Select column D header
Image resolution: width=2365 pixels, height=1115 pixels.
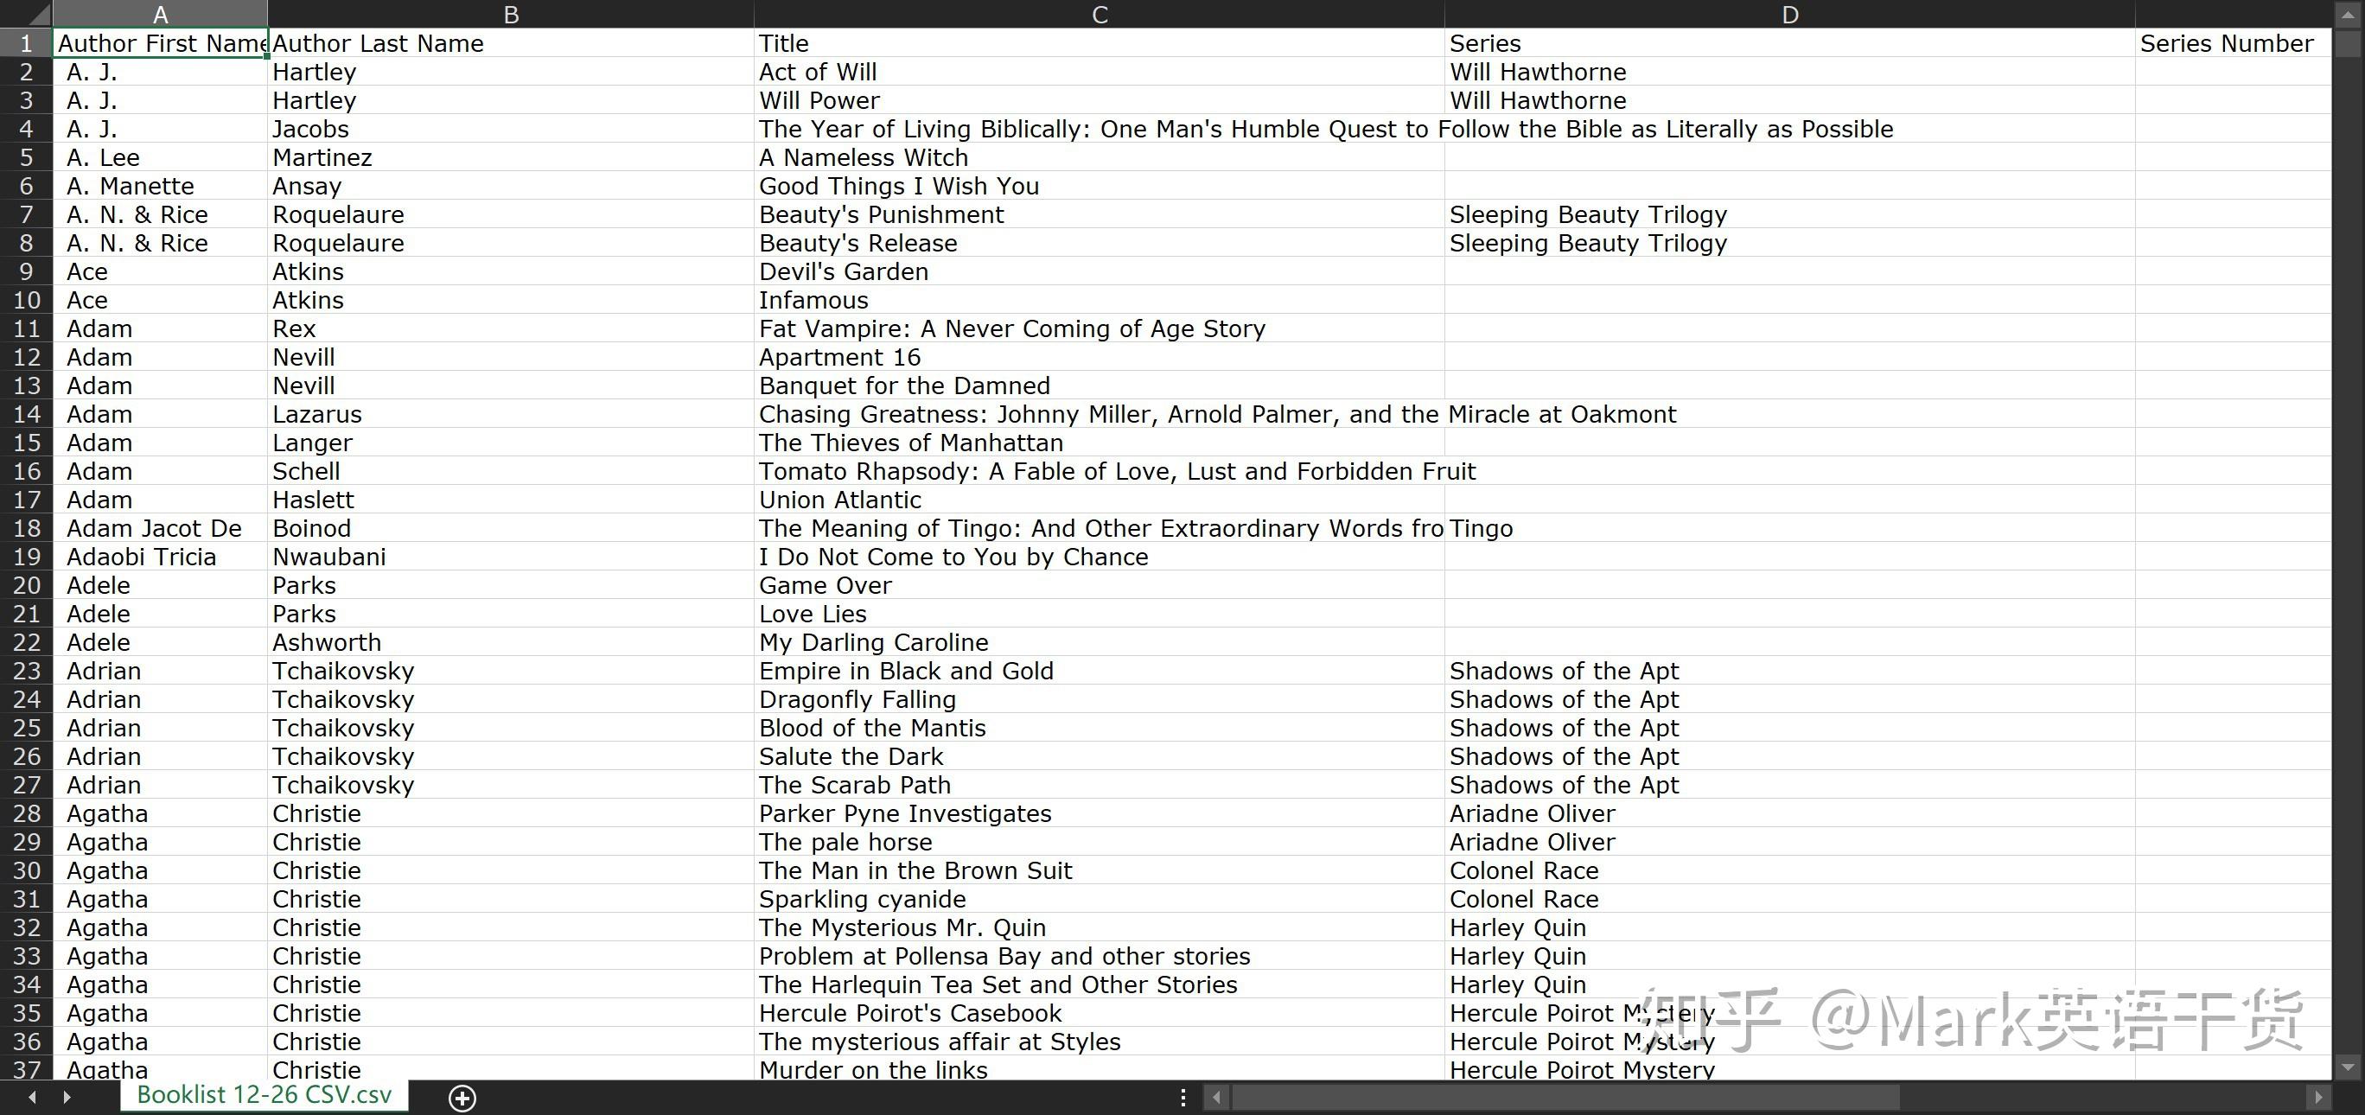(x=1789, y=15)
